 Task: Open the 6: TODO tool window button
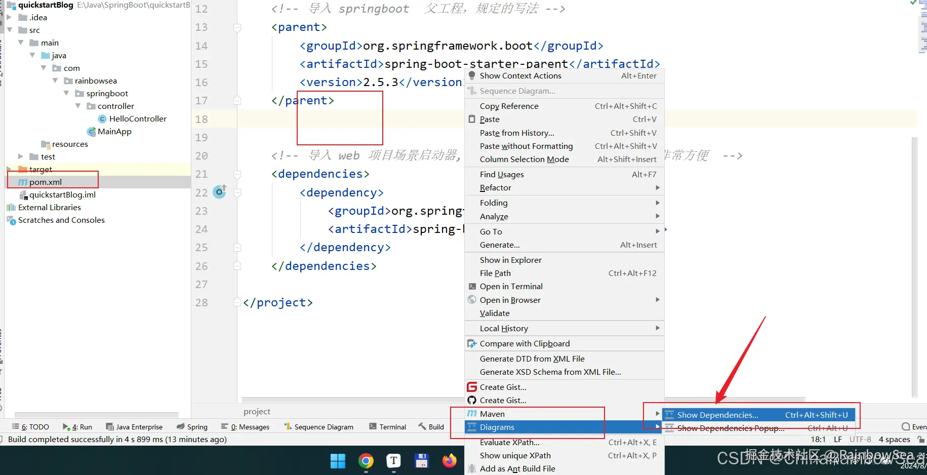coord(30,427)
